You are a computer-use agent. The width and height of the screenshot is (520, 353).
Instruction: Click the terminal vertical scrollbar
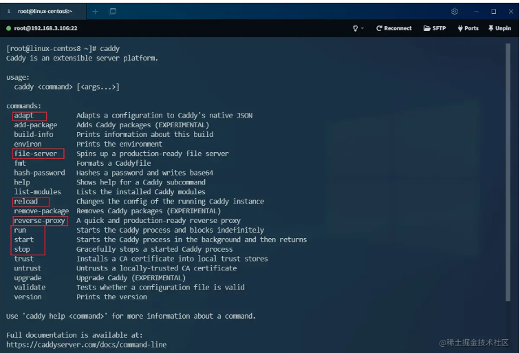click(x=508, y=173)
